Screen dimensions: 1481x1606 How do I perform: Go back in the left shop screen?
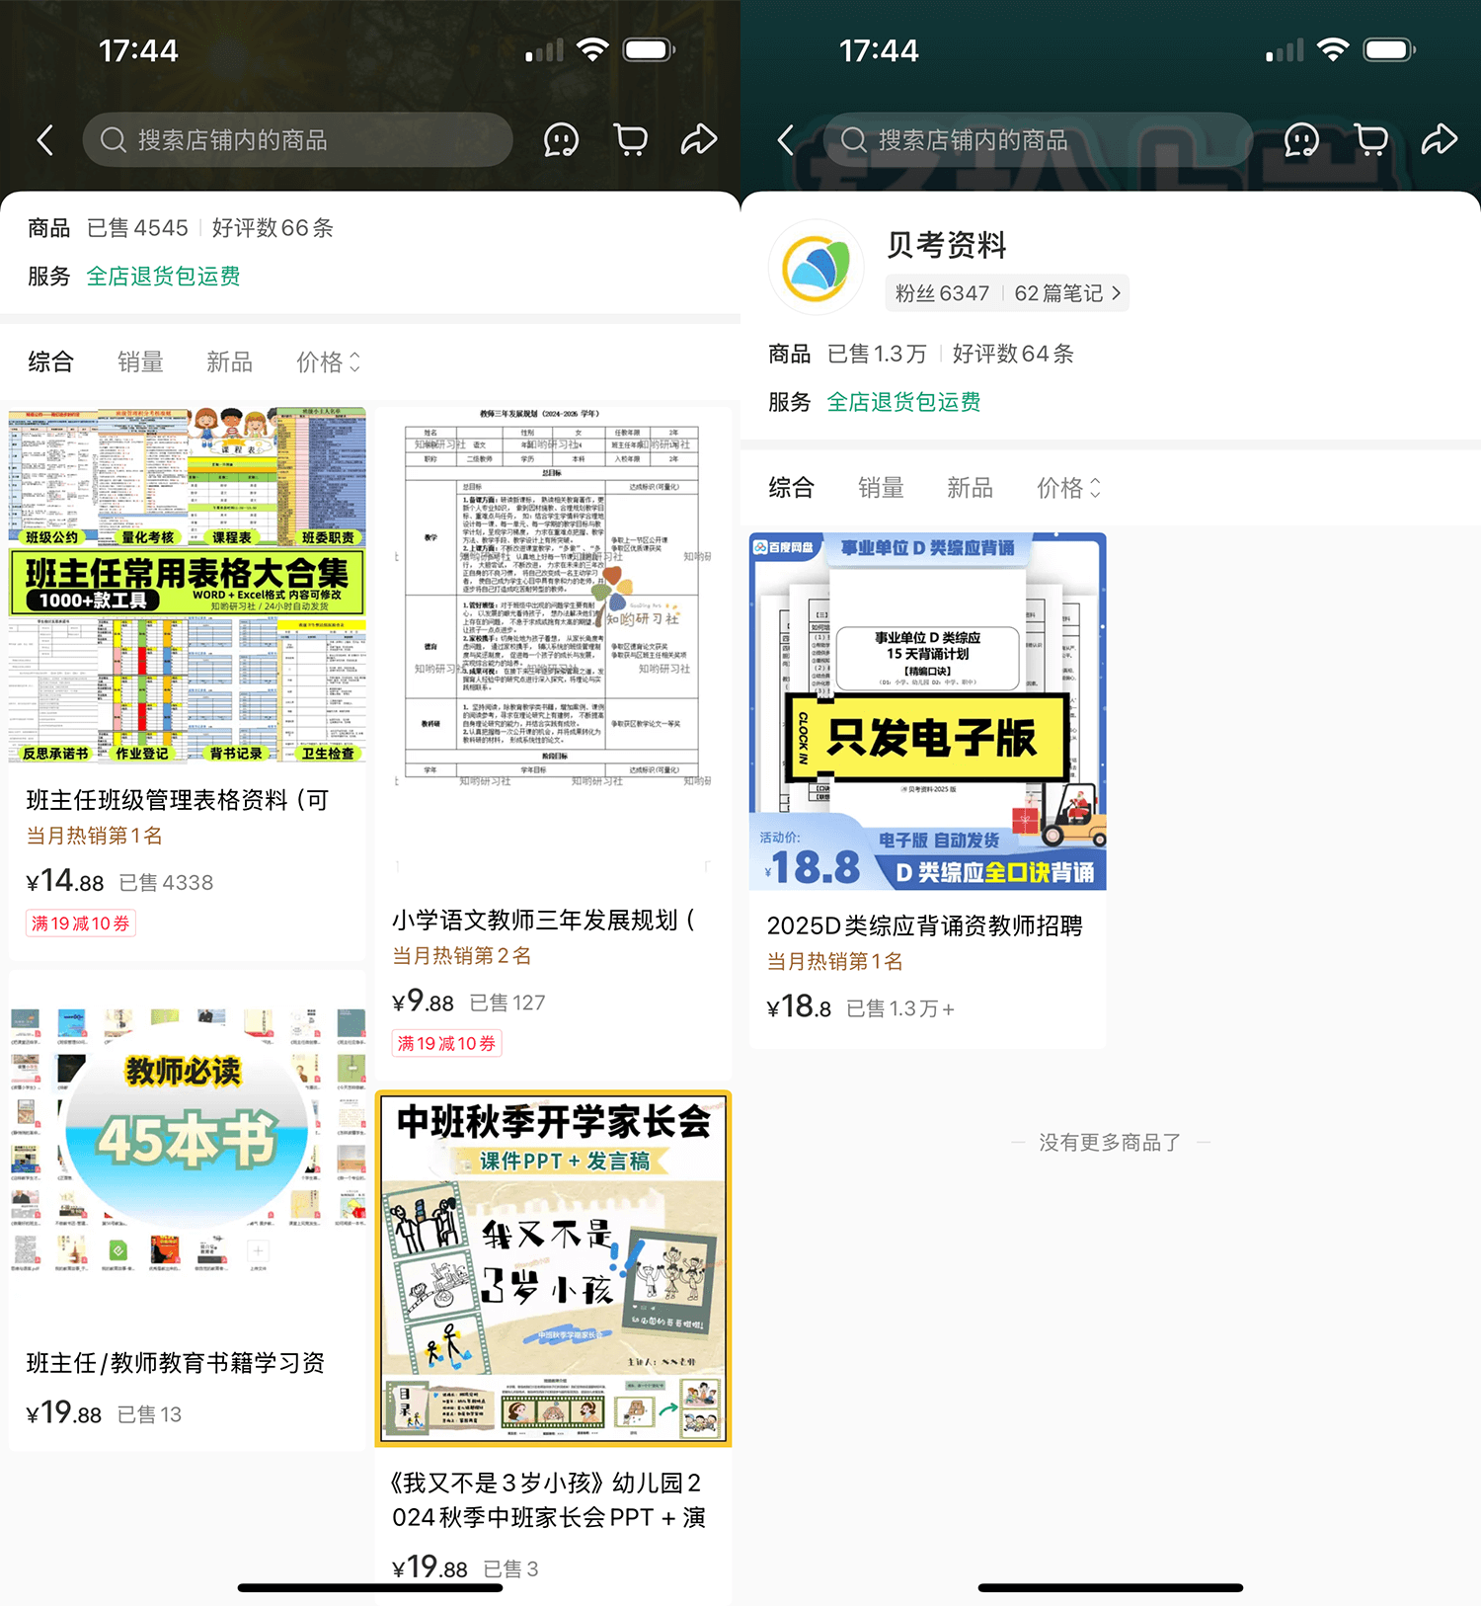tap(45, 140)
